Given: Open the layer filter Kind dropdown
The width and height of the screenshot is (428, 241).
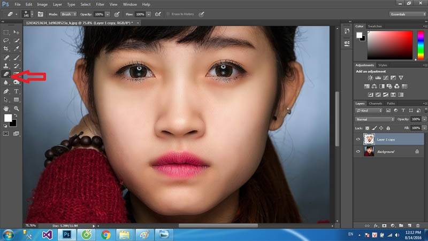Looking at the screenshot, I should pos(369,111).
